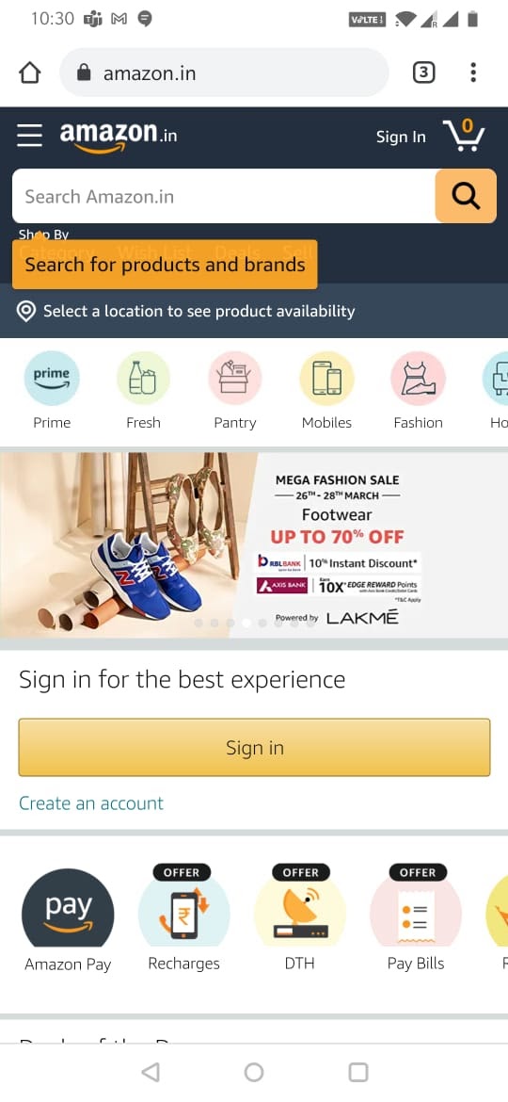Click the Create an account link

[91, 803]
